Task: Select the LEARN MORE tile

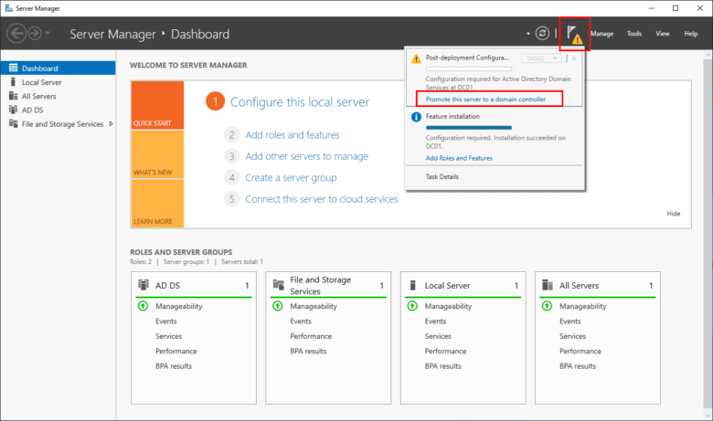Action: pos(157,203)
